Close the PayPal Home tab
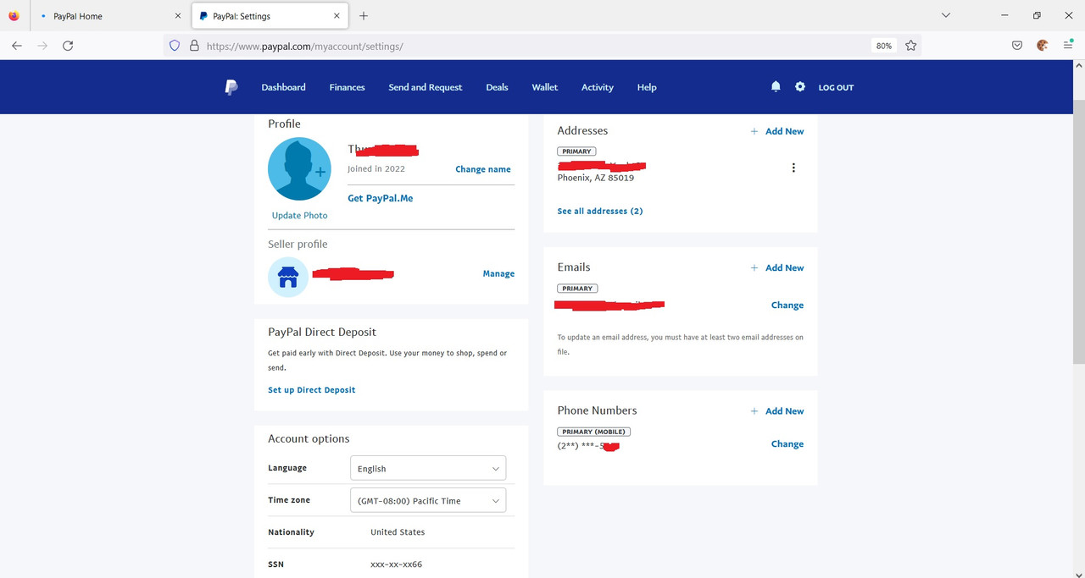This screenshot has height=578, width=1085. [177, 16]
